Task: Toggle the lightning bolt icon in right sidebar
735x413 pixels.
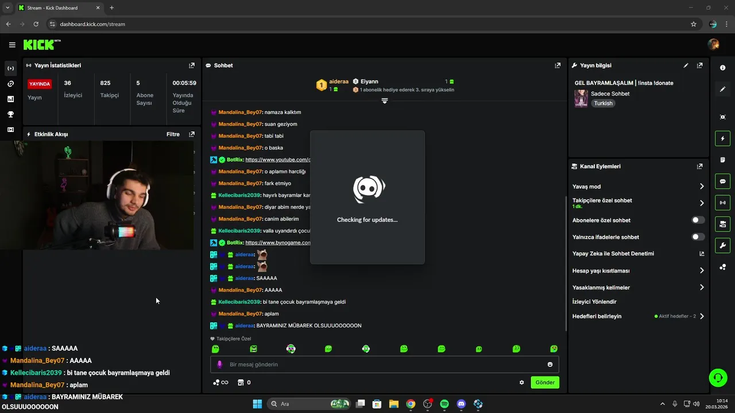Action: (722, 138)
